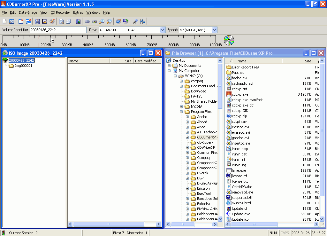Click the NUM indicator in status bar
327x236 pixels.
[273, 233]
